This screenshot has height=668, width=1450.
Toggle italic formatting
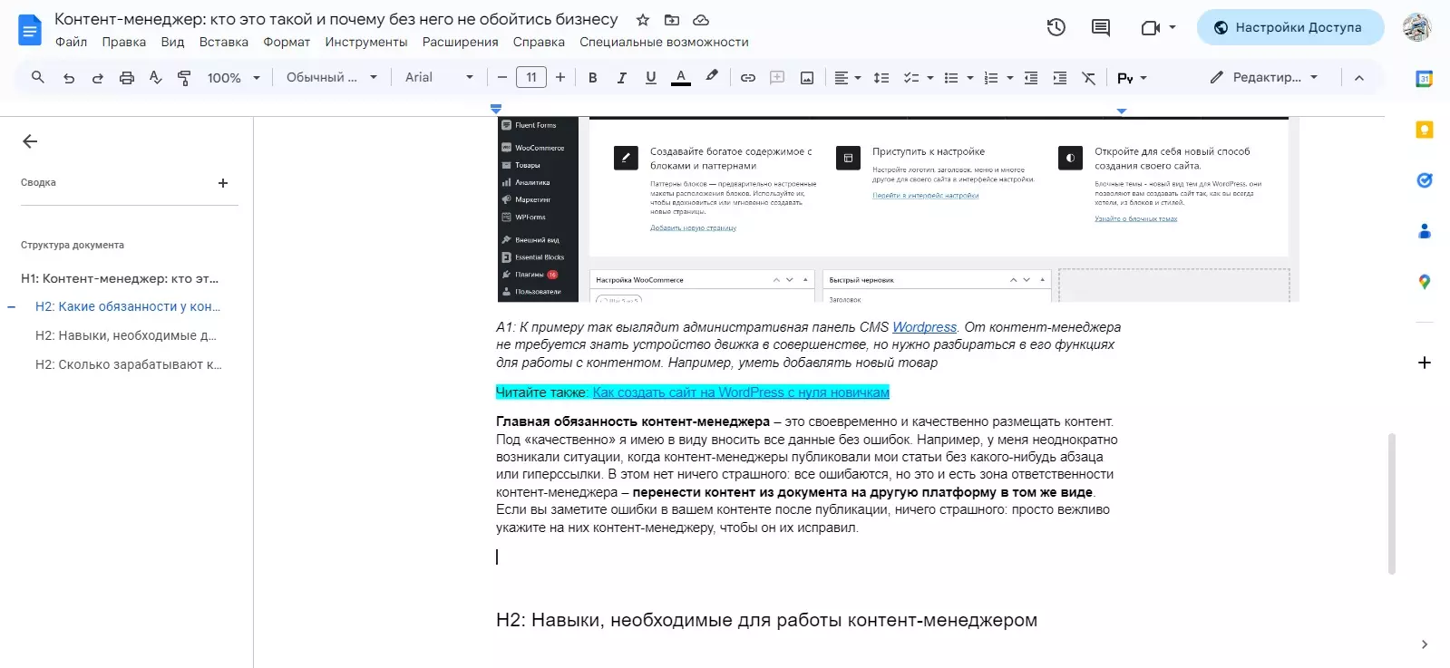[622, 78]
